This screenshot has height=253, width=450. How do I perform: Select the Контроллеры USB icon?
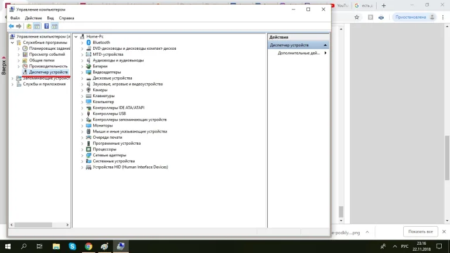(88, 114)
